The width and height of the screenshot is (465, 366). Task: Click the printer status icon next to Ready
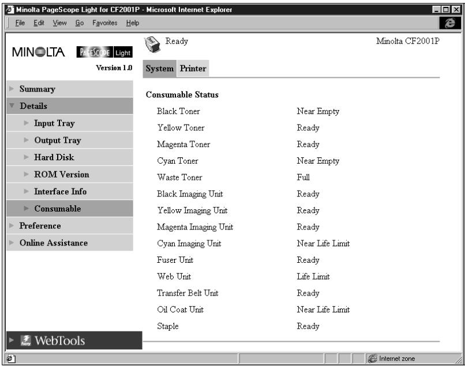click(x=152, y=44)
